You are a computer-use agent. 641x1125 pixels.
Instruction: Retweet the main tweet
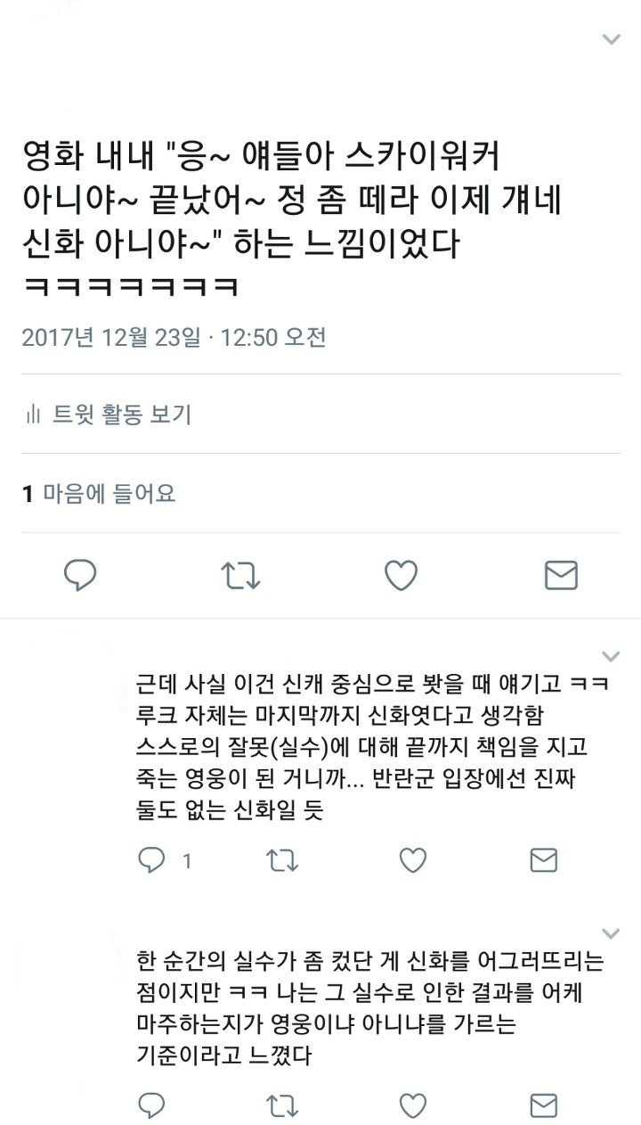point(239,575)
